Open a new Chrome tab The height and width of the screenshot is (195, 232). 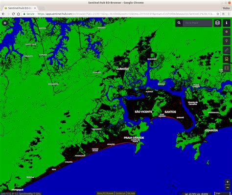pyautogui.click(x=42, y=8)
